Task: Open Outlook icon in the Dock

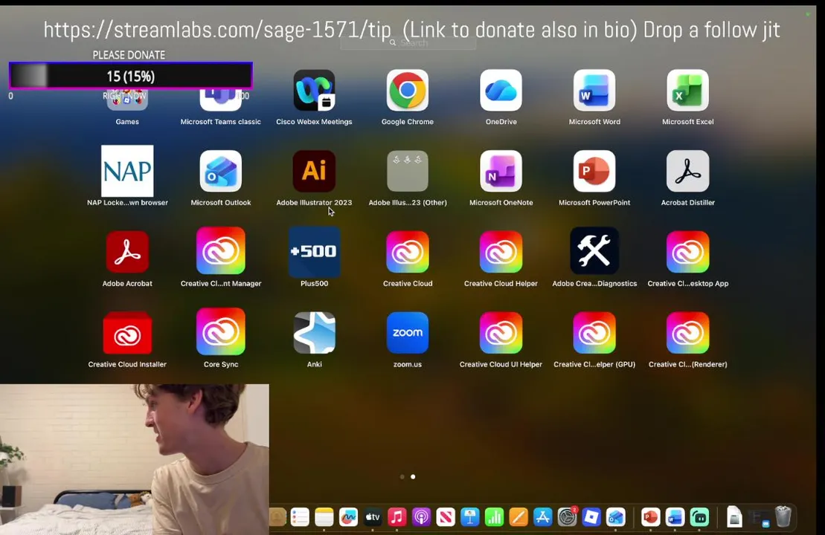Action: 616,517
